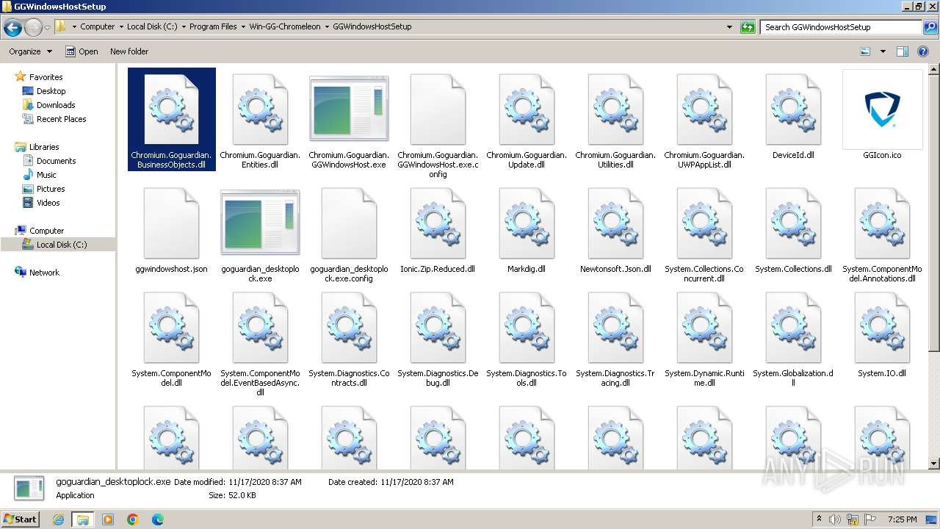Select System.IO.dll file icon
The height and width of the screenshot is (529, 940).
tap(882, 328)
